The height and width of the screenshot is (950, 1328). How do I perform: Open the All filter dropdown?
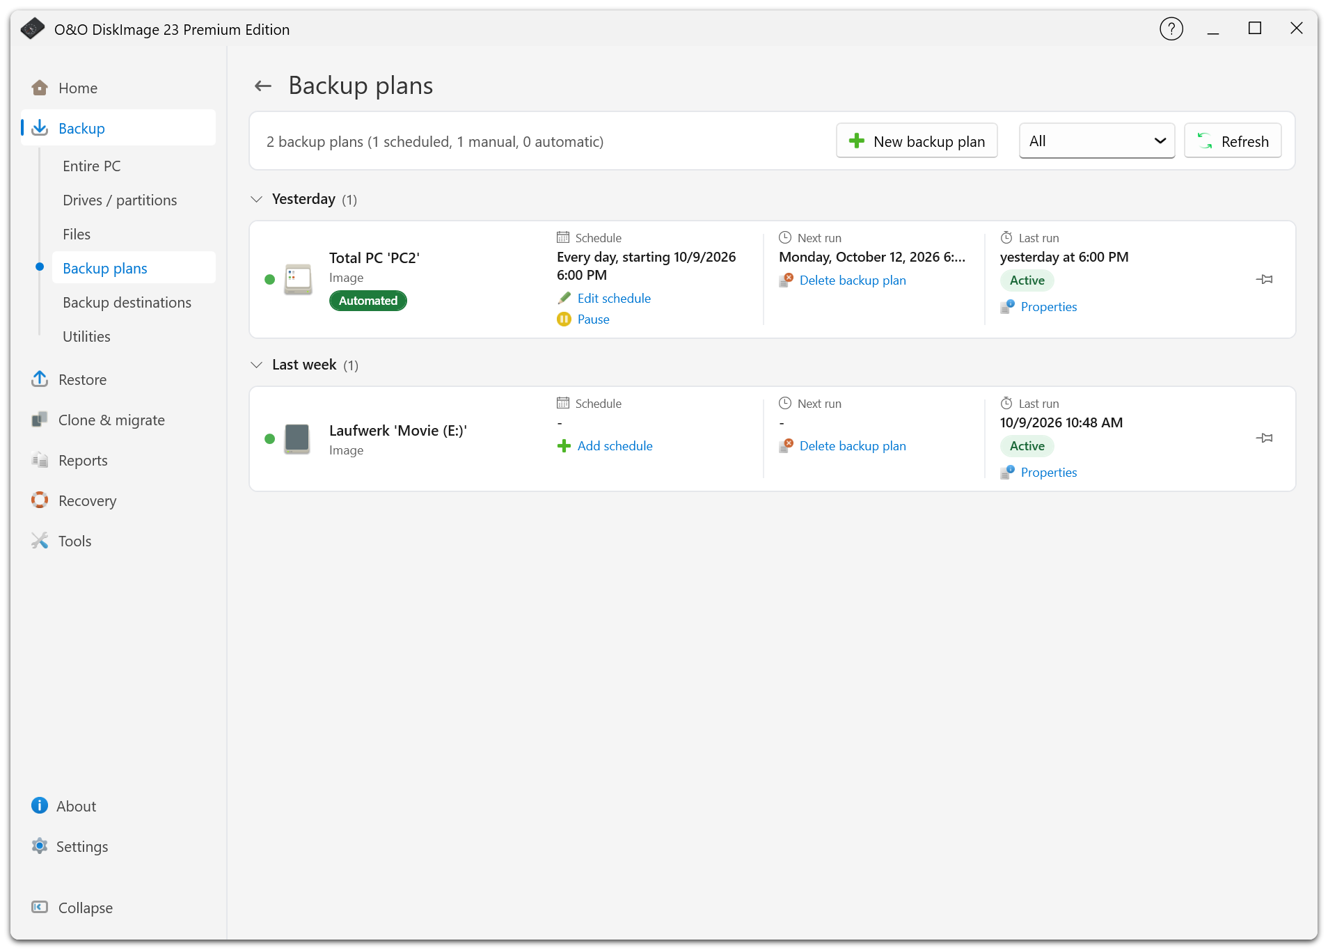click(1097, 141)
